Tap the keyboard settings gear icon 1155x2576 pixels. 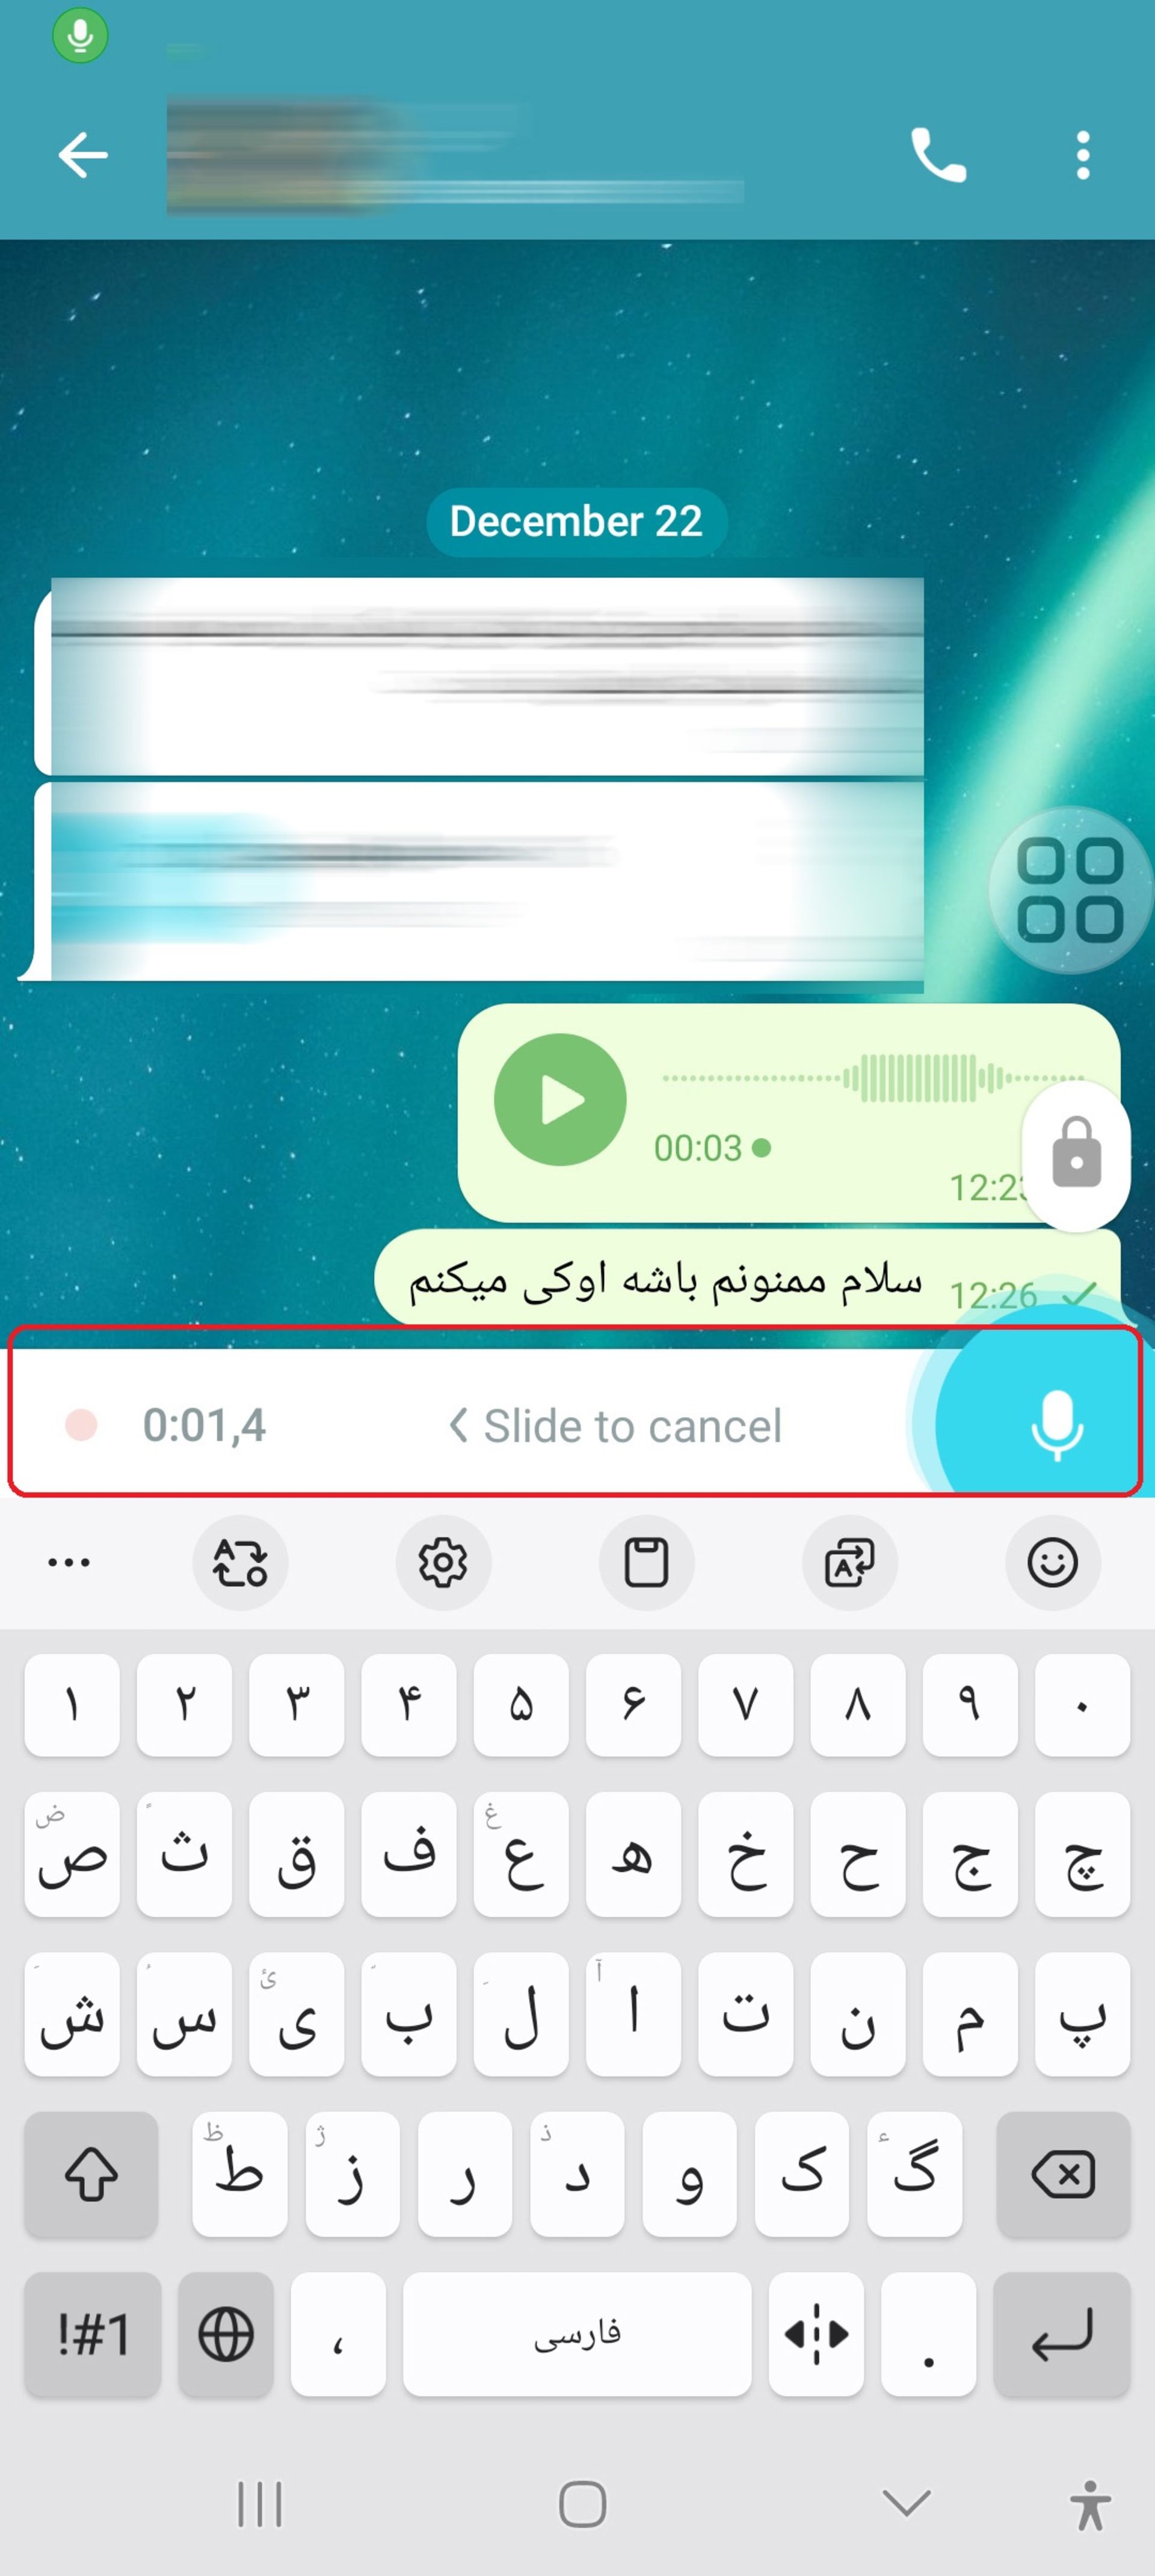coord(442,1561)
